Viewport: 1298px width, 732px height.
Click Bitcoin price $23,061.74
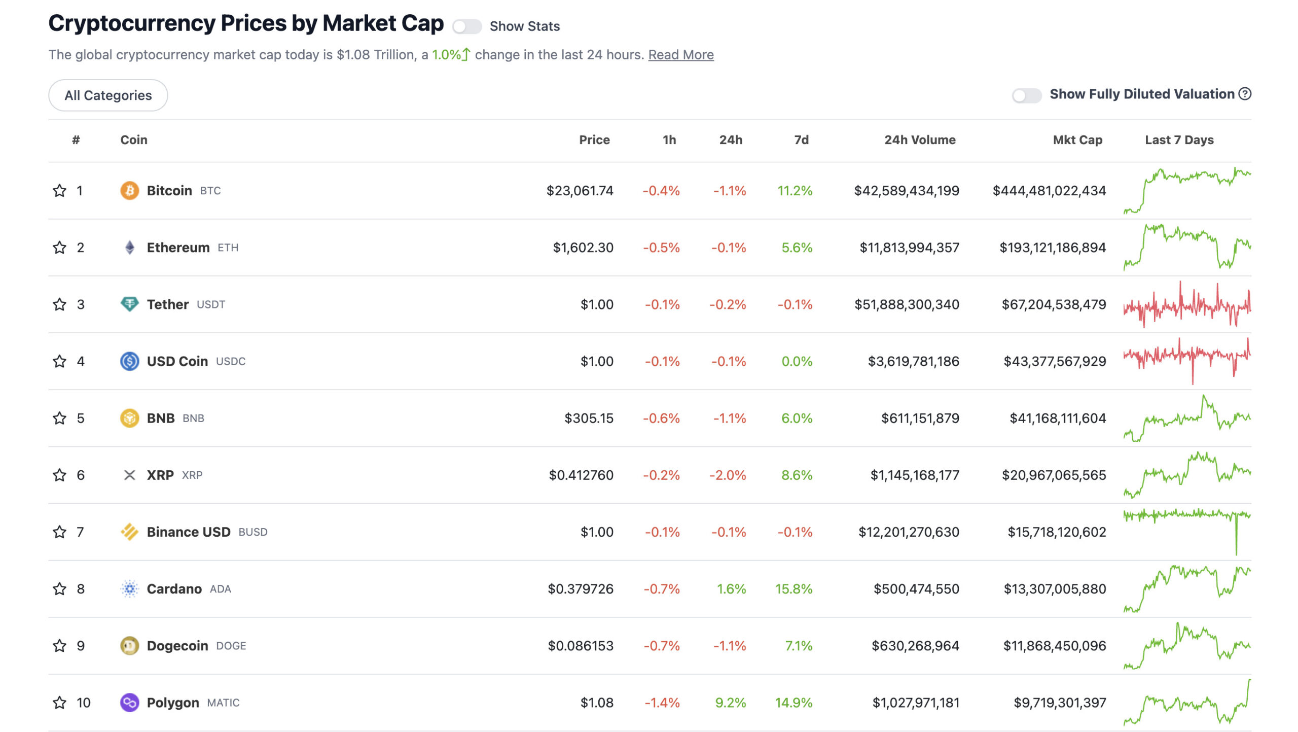pyautogui.click(x=580, y=191)
